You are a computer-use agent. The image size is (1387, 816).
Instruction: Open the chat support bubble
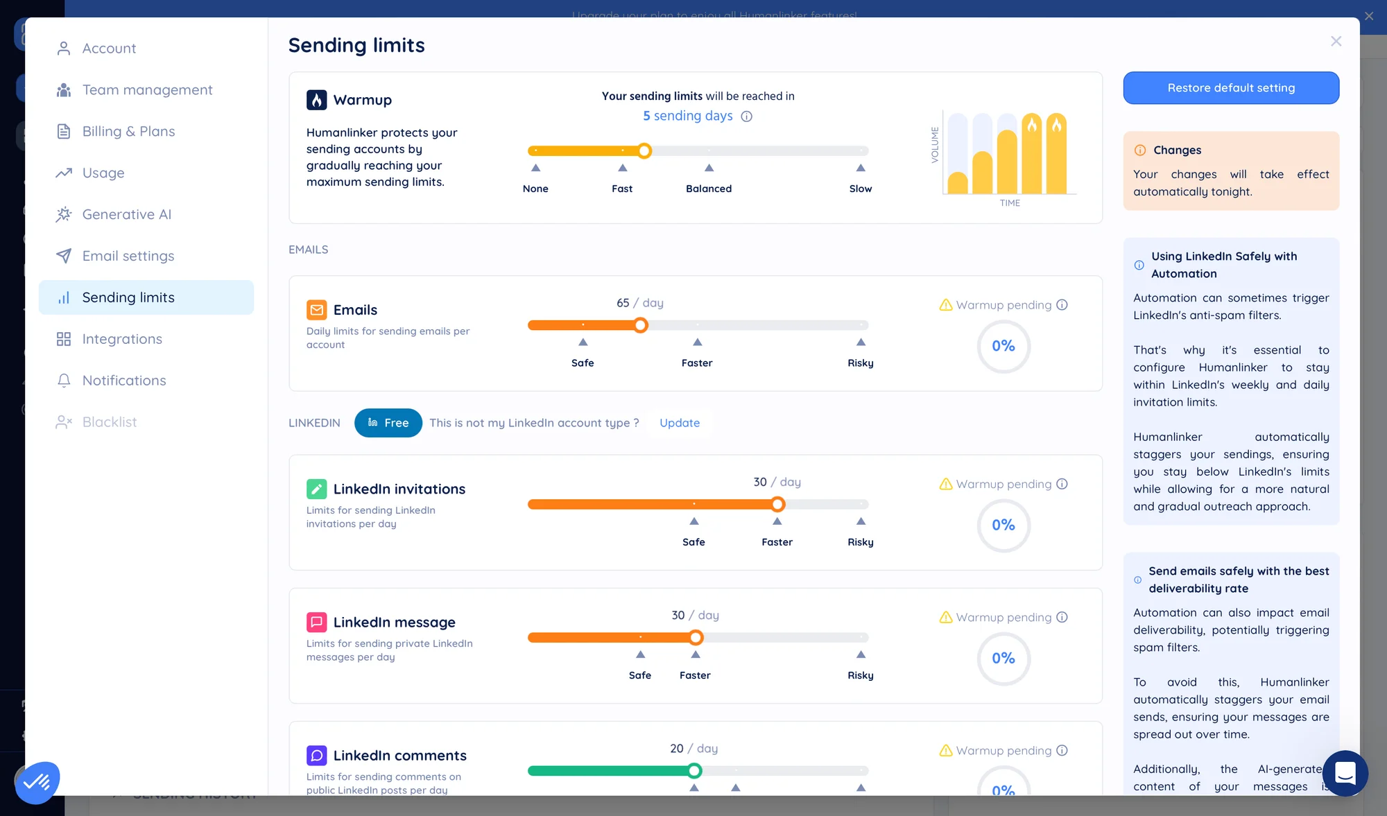click(1345, 773)
